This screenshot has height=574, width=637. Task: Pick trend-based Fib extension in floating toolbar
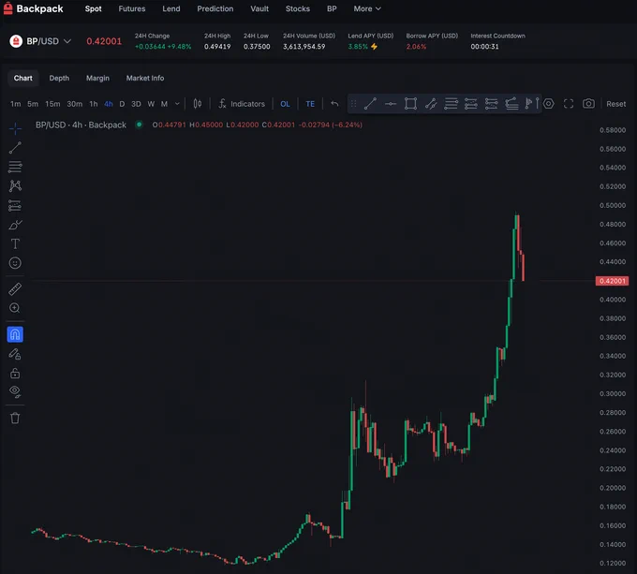pos(511,104)
